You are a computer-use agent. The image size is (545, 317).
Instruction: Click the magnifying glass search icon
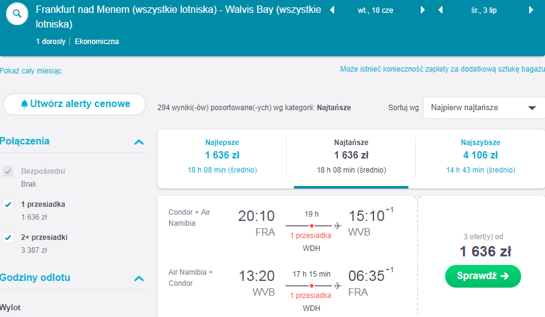tap(17, 14)
